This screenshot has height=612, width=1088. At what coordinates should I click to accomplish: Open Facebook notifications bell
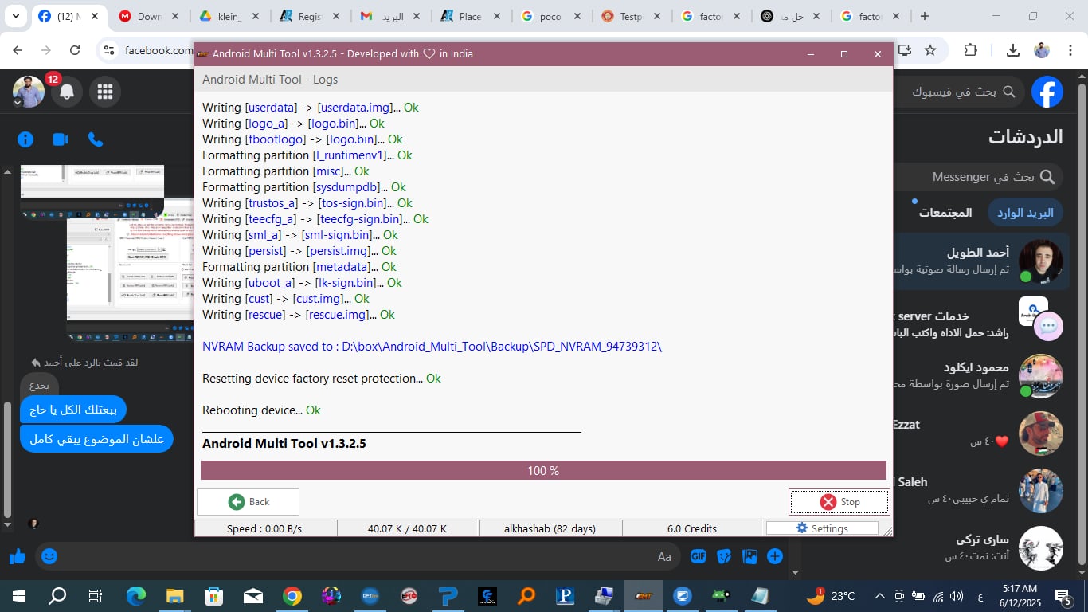coord(67,92)
